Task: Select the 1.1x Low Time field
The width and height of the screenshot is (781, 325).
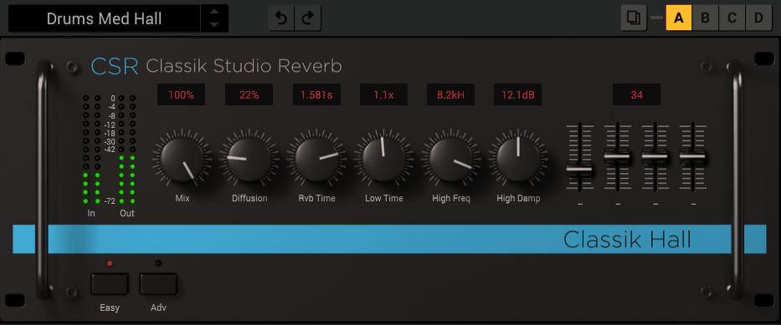Action: 384,94
